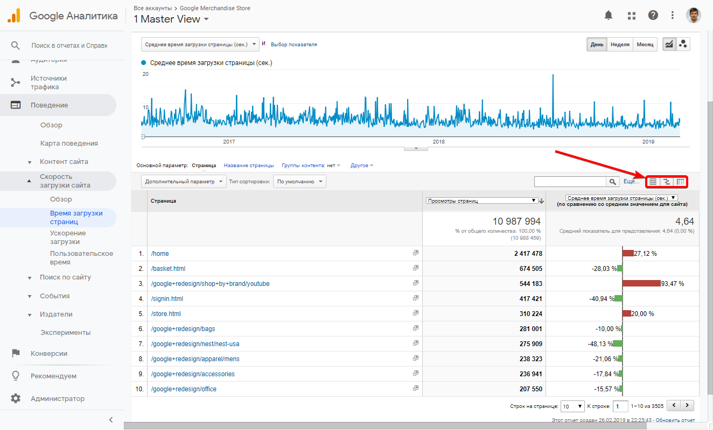Click the notifications bell icon
713x430 pixels.
[609, 15]
